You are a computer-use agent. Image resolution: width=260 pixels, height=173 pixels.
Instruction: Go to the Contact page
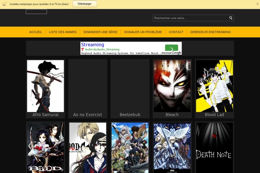[x=176, y=32]
